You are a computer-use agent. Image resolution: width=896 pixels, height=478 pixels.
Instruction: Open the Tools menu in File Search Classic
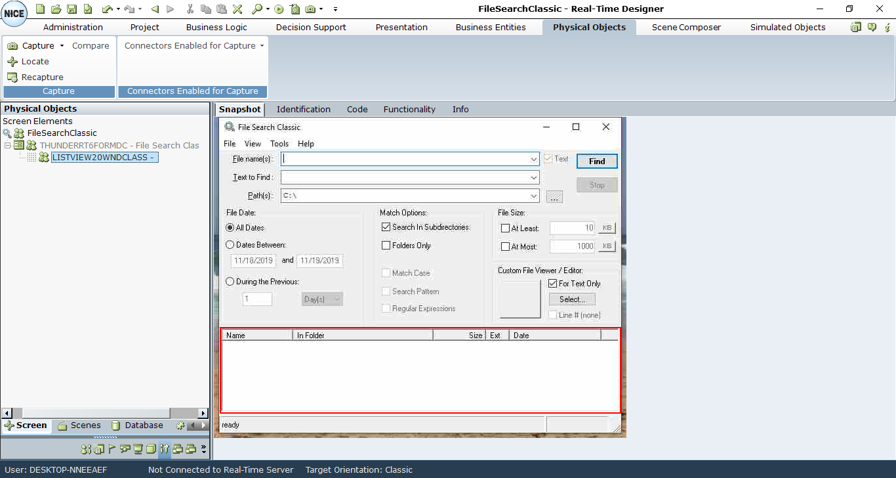279,144
